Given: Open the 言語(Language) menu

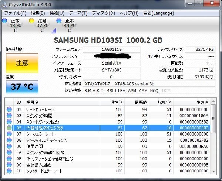Looking at the screenshot, I should point(159,13).
